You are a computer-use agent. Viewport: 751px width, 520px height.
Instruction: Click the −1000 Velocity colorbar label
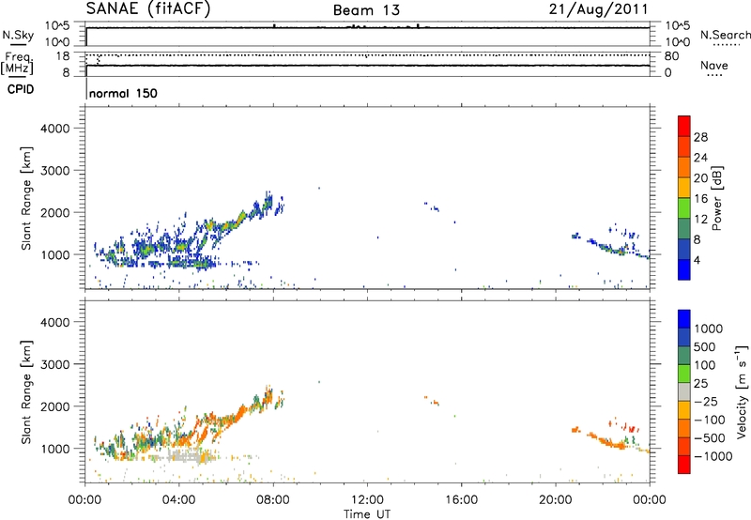713,456
